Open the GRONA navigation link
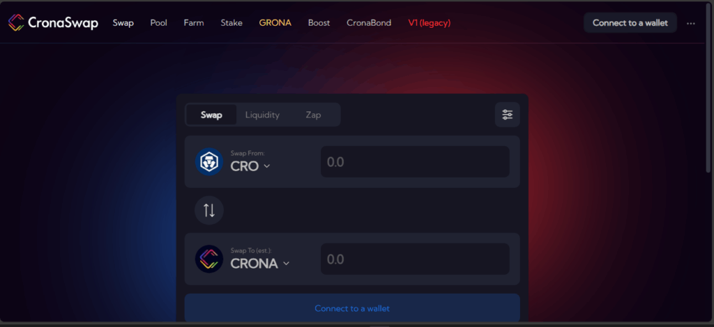Screen dimensions: 714x327 (275, 23)
